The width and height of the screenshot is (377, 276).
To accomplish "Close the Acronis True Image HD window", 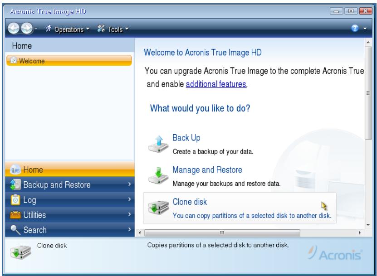I will [365, 11].
